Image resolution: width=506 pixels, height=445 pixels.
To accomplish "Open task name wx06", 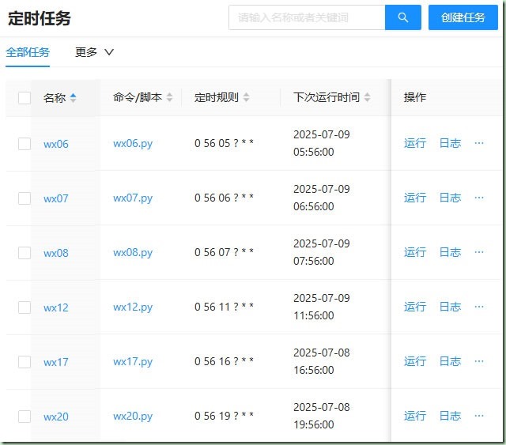I will [x=56, y=144].
